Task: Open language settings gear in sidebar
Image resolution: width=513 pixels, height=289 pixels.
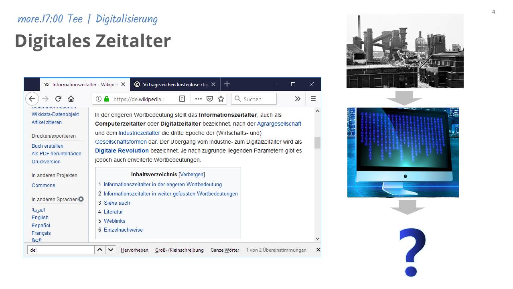Action: (x=81, y=199)
